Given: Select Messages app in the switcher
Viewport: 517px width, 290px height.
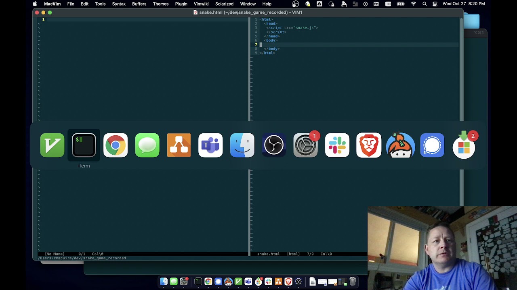Looking at the screenshot, I should (147, 145).
